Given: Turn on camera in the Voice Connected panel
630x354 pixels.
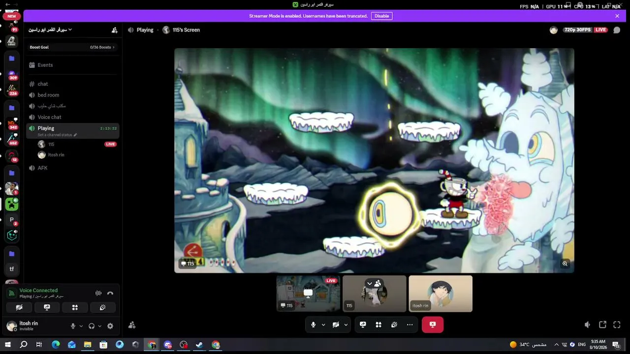Looking at the screenshot, I should [x=19, y=307].
